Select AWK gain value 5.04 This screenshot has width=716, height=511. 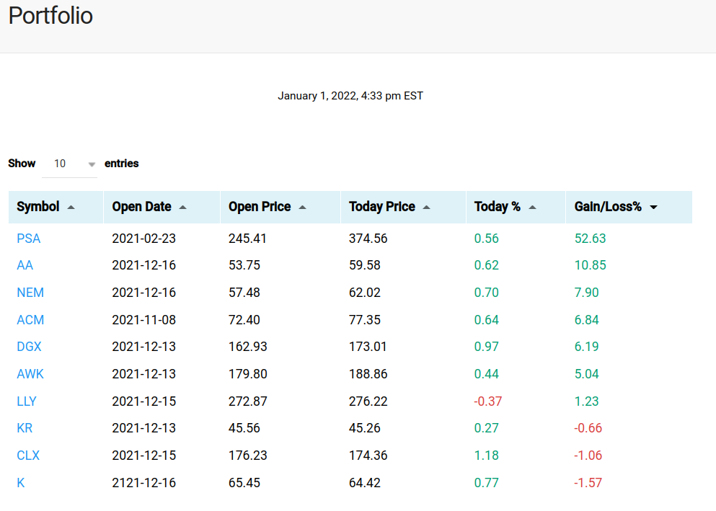tap(586, 374)
